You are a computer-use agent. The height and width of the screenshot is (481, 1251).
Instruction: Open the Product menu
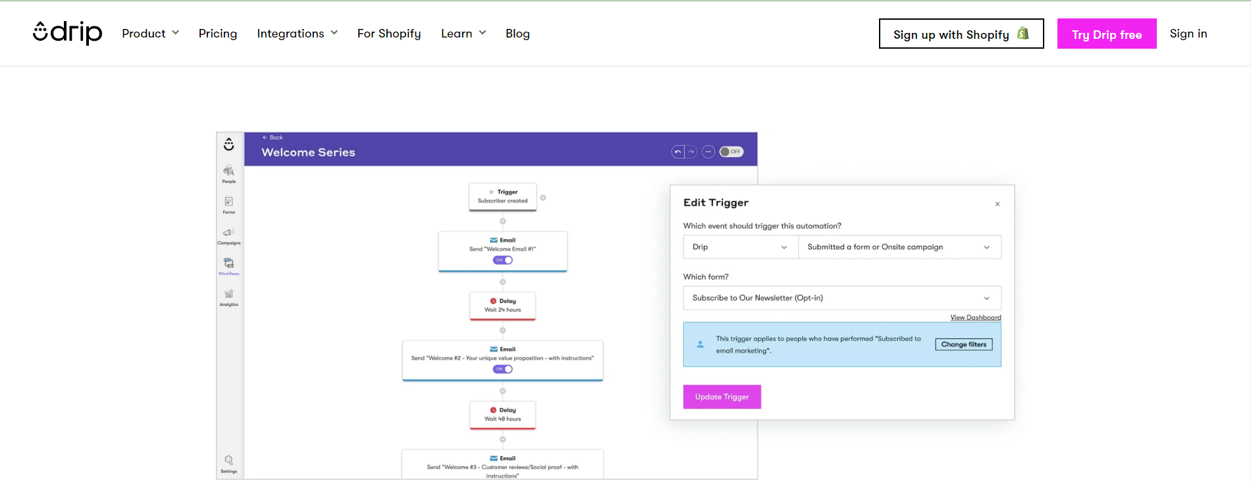click(x=150, y=34)
